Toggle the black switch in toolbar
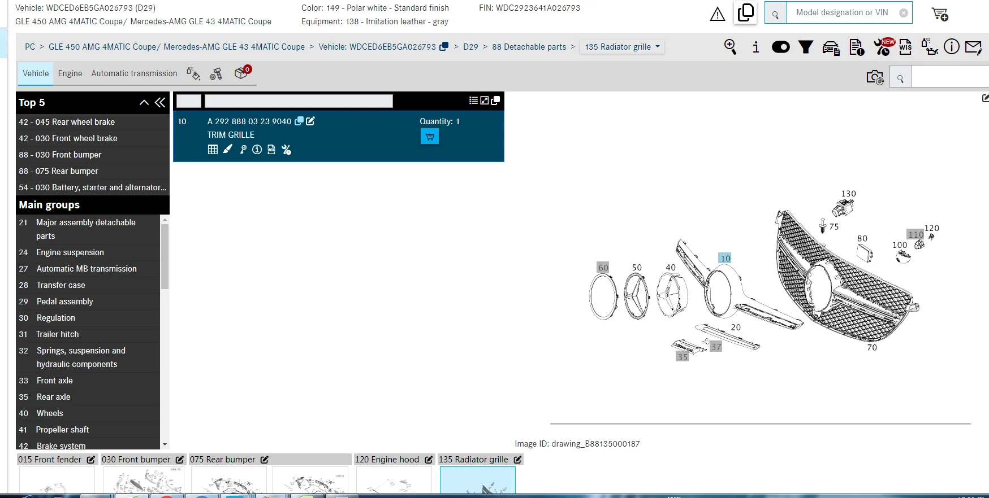Image resolution: width=989 pixels, height=498 pixels. 780,47
